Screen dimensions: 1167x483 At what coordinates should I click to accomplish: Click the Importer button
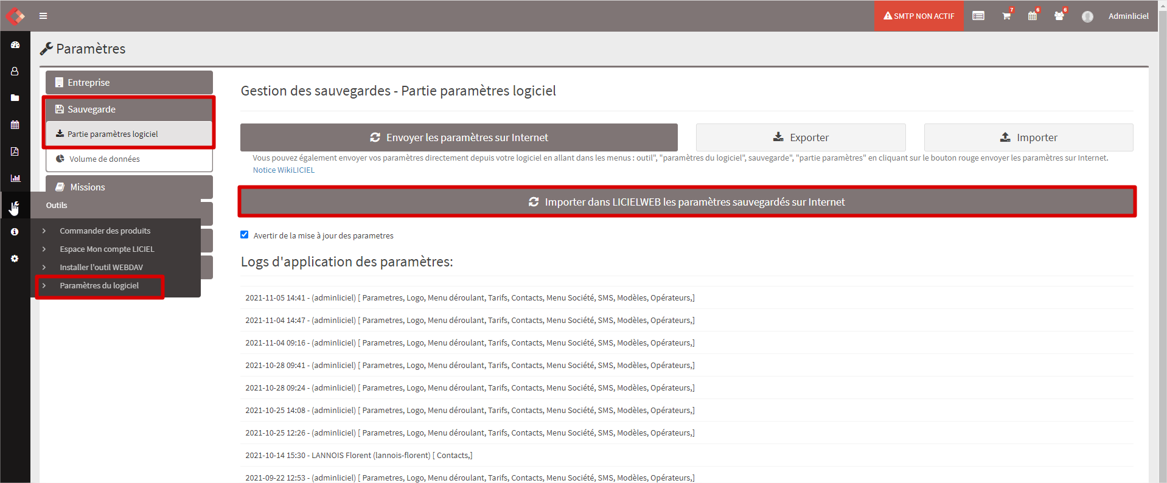1028,137
